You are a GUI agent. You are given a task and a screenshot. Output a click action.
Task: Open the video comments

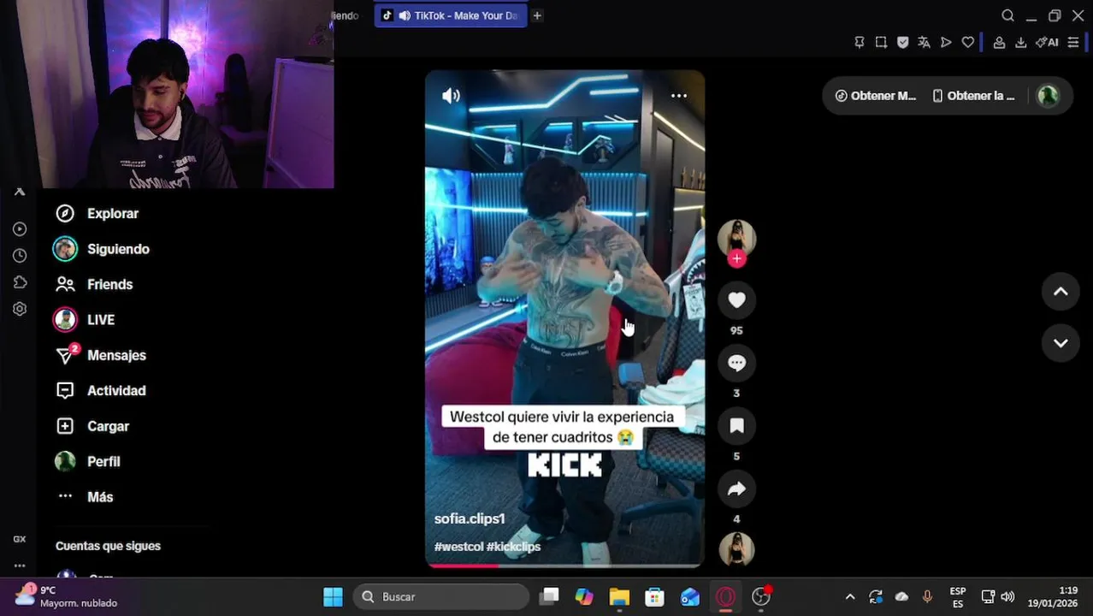point(736,363)
